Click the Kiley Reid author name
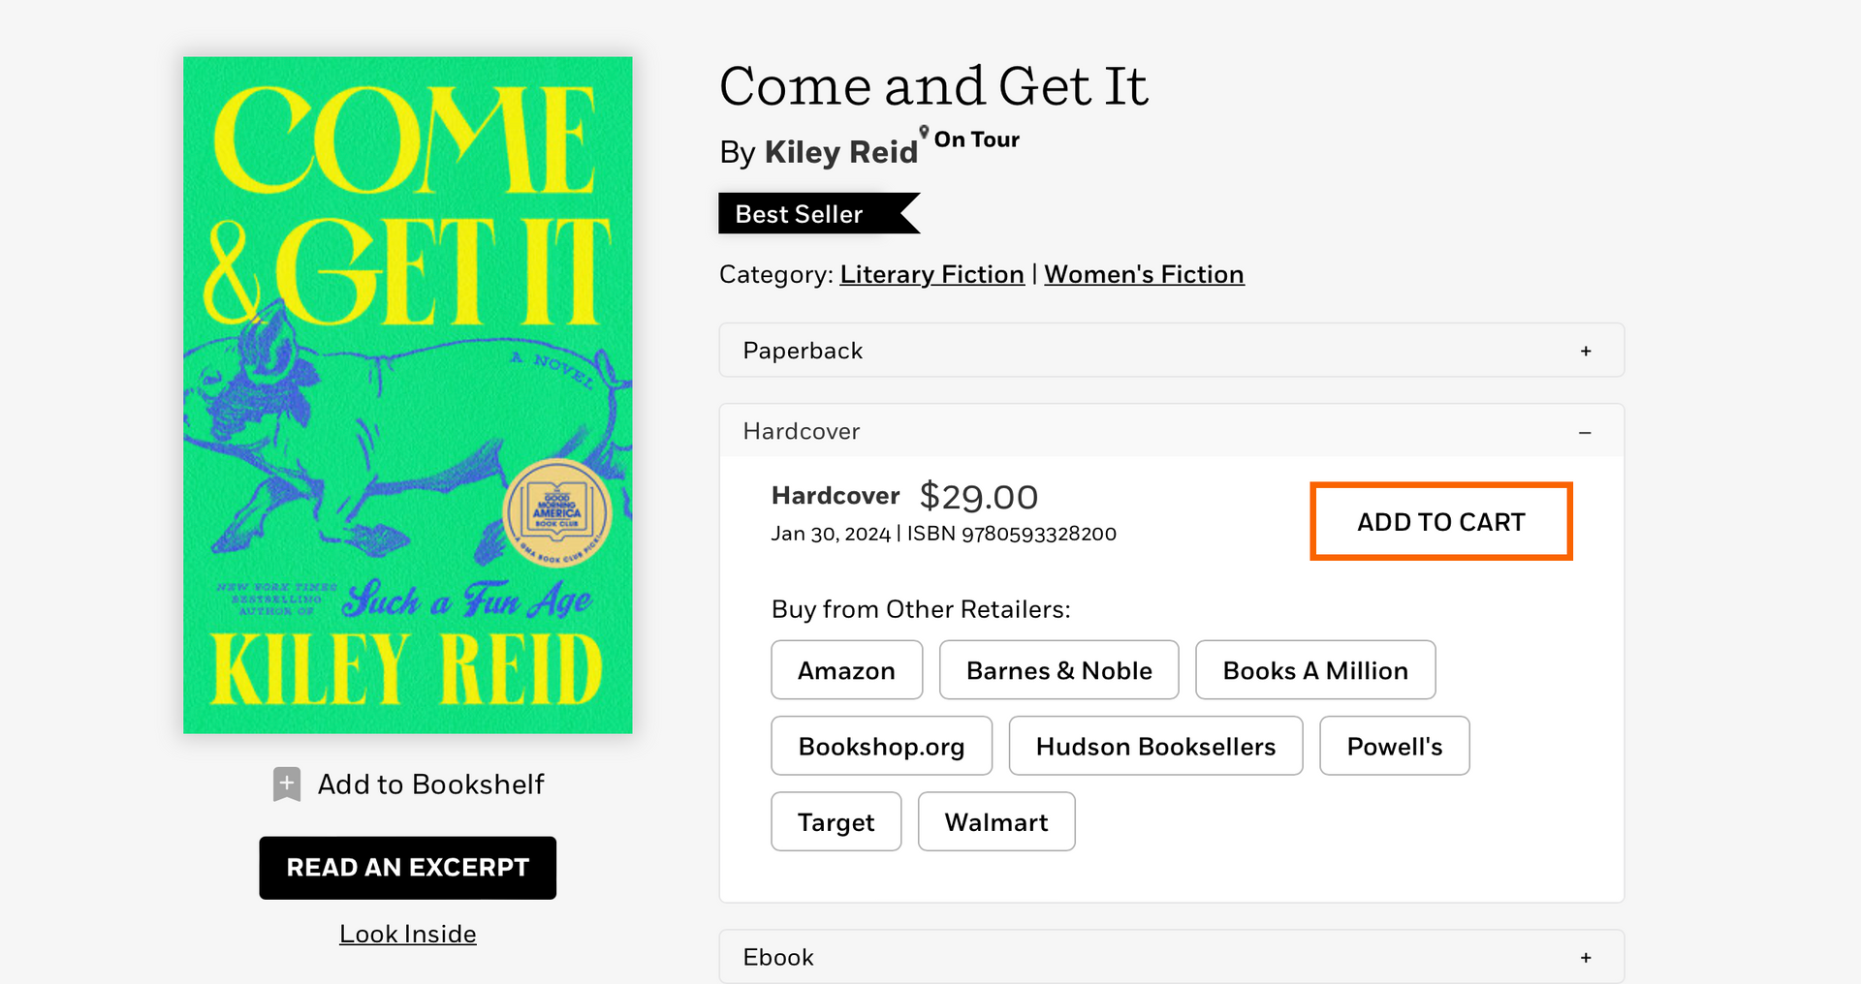Image resolution: width=1861 pixels, height=984 pixels. pos(840,152)
